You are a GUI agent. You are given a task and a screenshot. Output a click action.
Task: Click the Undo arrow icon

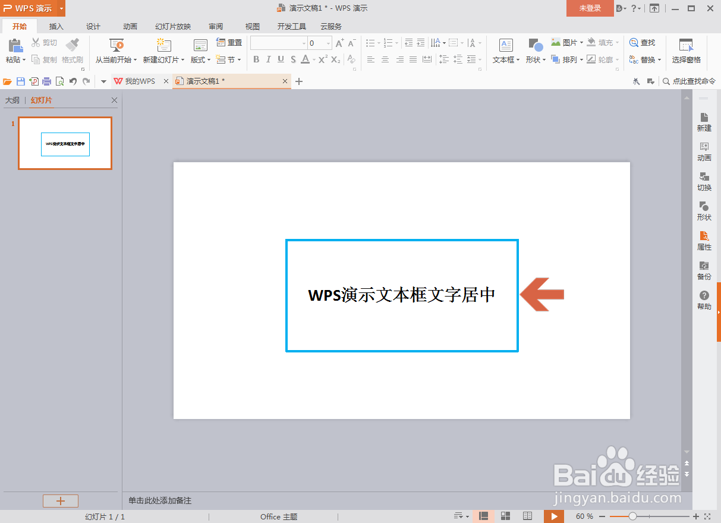(x=73, y=81)
